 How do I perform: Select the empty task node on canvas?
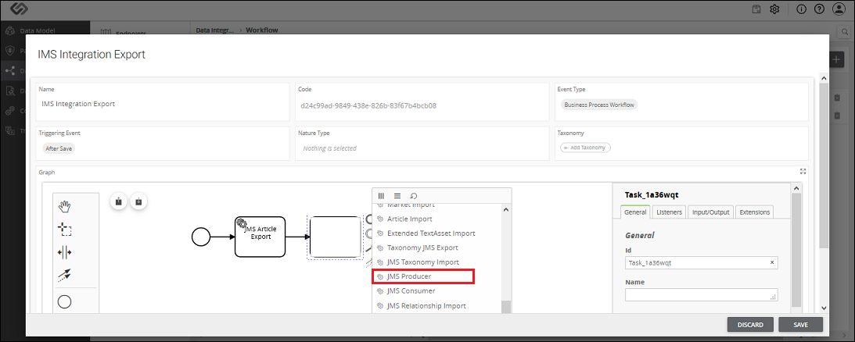click(x=336, y=237)
